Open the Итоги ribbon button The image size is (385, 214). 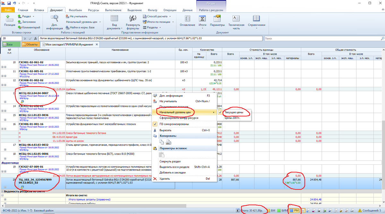pyautogui.click(x=202, y=22)
